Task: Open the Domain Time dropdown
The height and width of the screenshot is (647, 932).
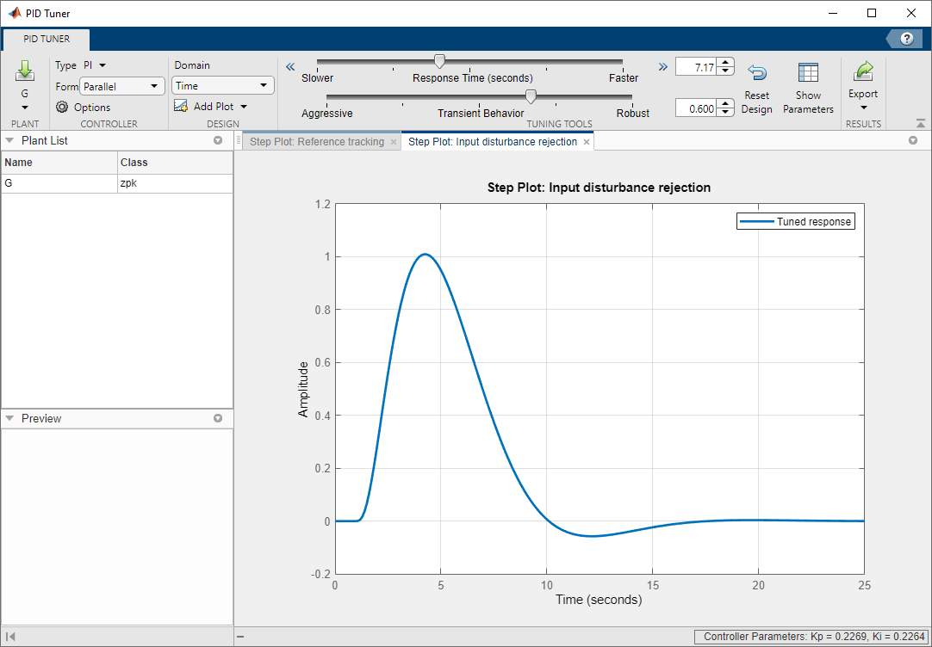Action: [223, 85]
